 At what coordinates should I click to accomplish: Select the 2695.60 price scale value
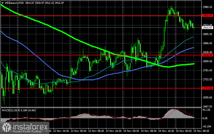coord(207,98)
